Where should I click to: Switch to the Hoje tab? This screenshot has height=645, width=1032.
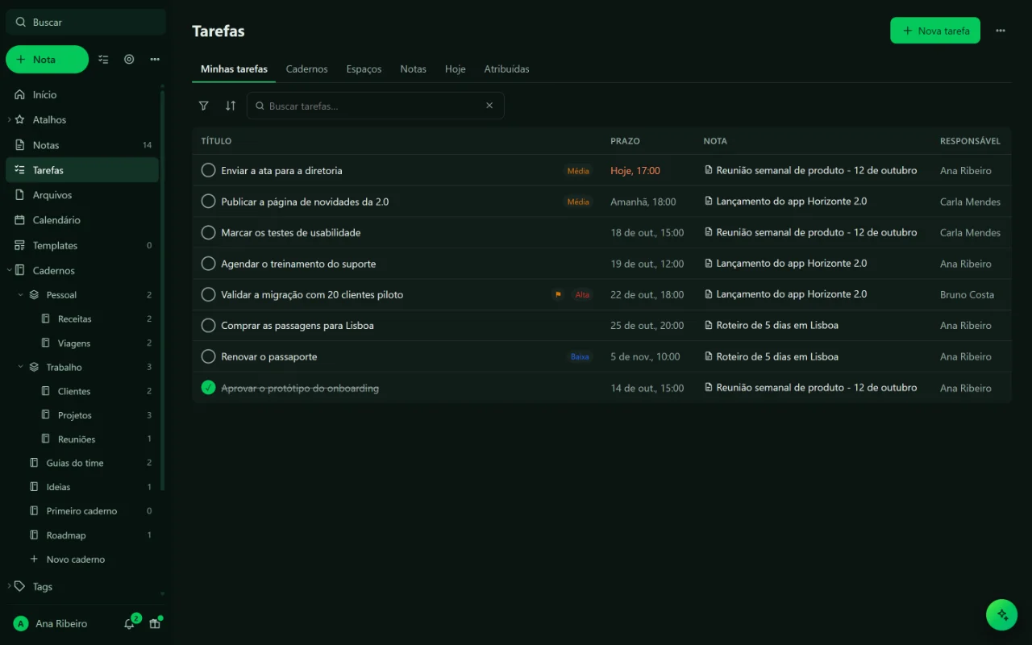456,69
